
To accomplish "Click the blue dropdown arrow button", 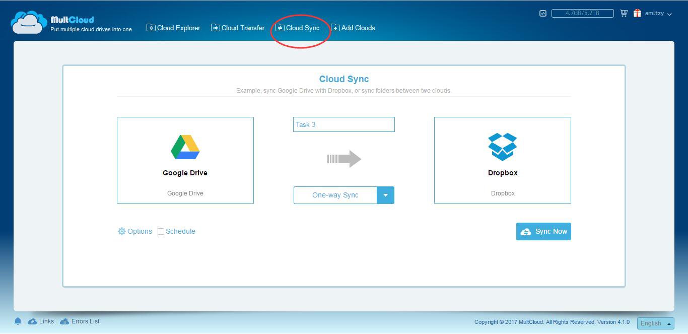I will pos(386,195).
